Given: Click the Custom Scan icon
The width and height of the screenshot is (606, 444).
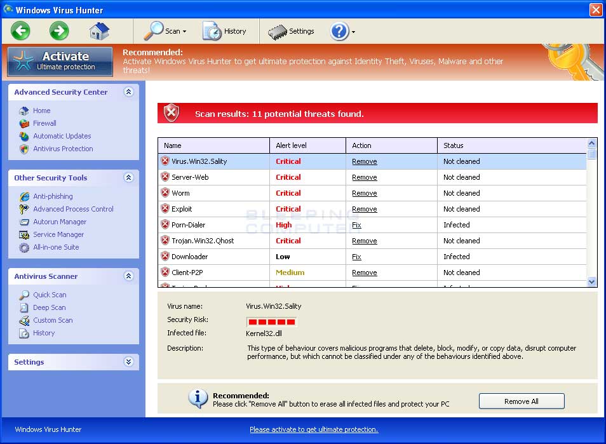Looking at the screenshot, I should click(x=24, y=321).
